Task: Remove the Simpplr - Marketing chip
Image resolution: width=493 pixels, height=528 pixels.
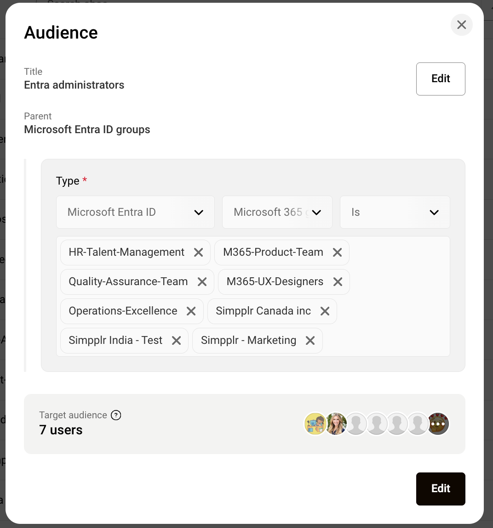Action: click(x=310, y=341)
